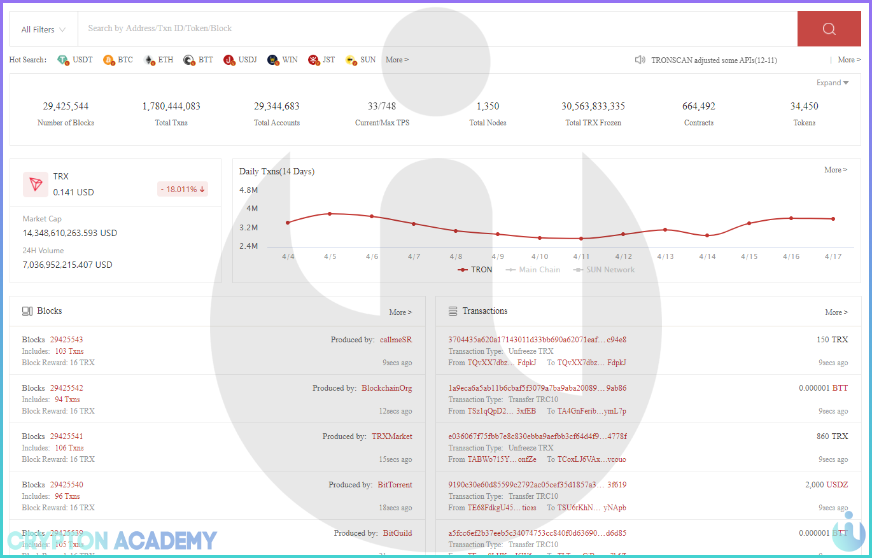Open transaction hash 9190c30e60d8…3f619
872x558 pixels.
537,485
